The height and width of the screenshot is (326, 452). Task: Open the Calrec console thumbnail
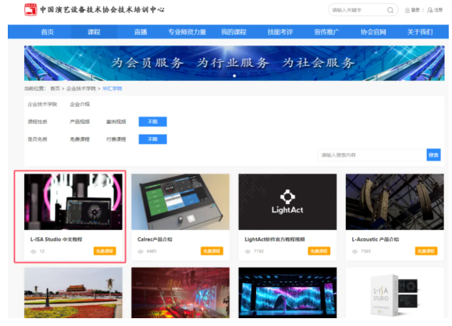click(x=180, y=202)
